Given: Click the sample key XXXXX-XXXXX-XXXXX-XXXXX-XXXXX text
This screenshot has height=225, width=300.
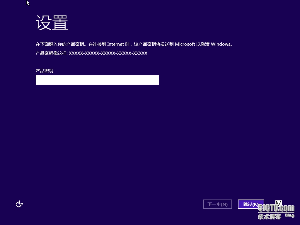Looking at the screenshot, I should pos(108,53).
